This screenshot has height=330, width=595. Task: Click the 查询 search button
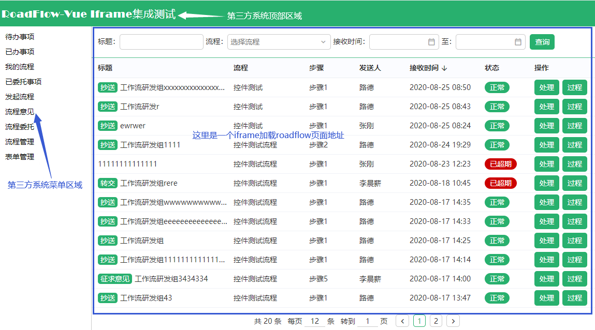[542, 42]
